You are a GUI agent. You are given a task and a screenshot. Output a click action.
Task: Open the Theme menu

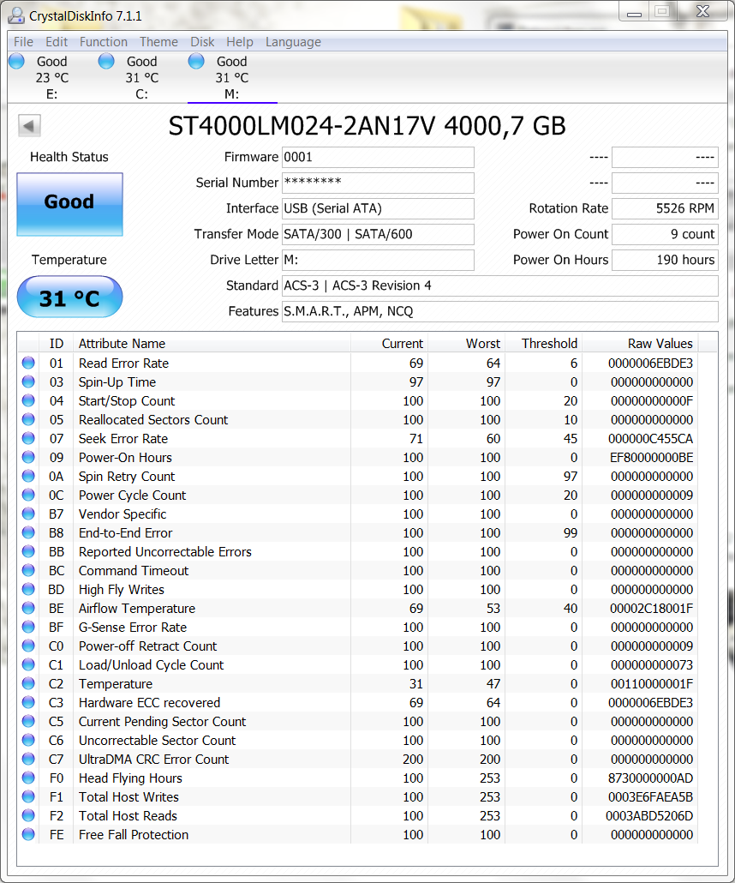point(158,42)
